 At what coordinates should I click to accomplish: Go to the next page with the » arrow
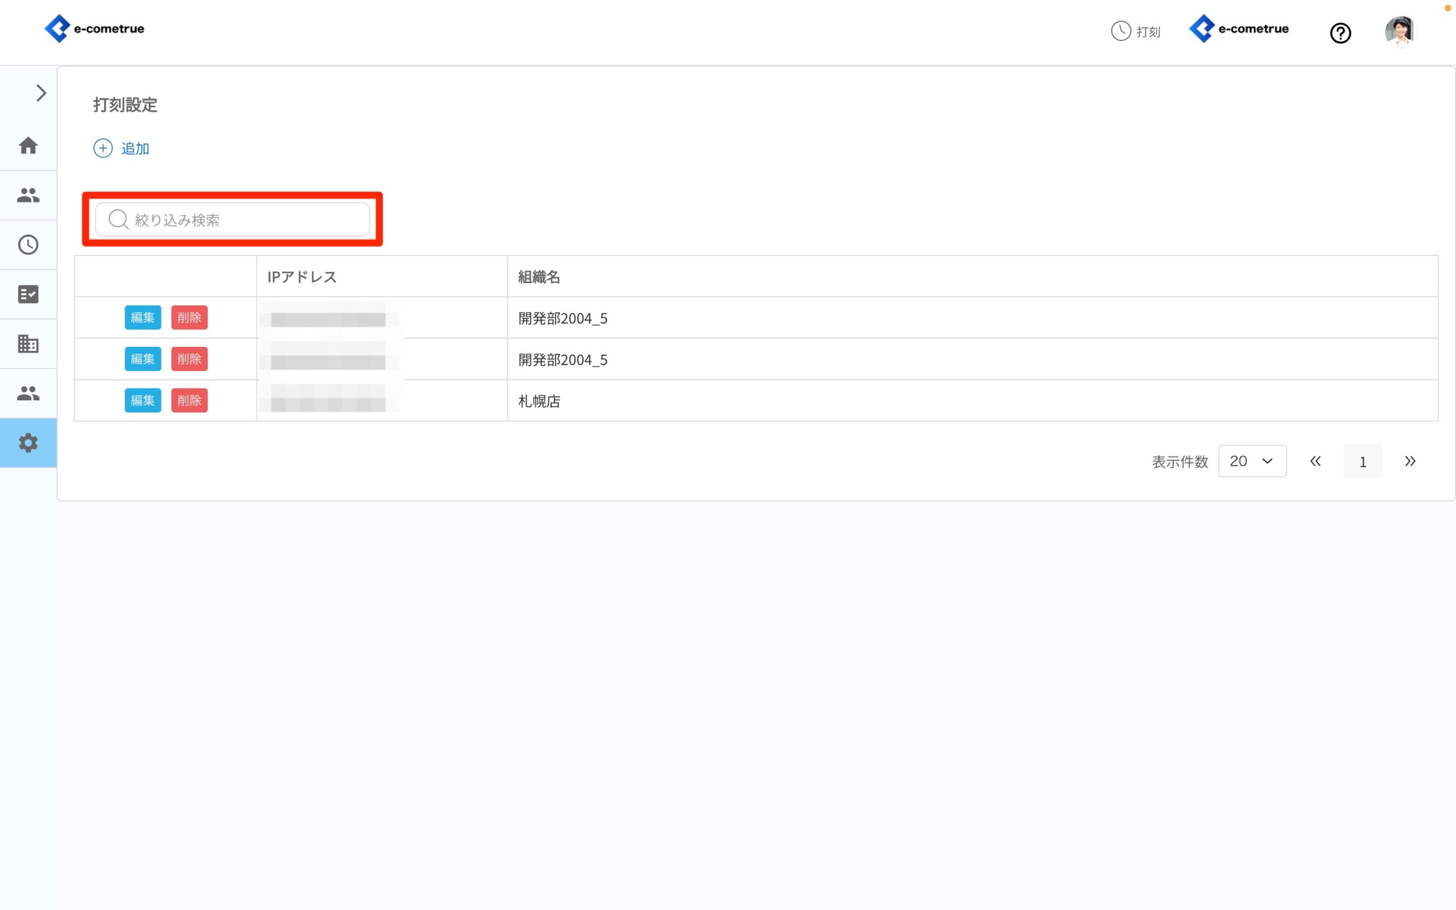pyautogui.click(x=1410, y=462)
